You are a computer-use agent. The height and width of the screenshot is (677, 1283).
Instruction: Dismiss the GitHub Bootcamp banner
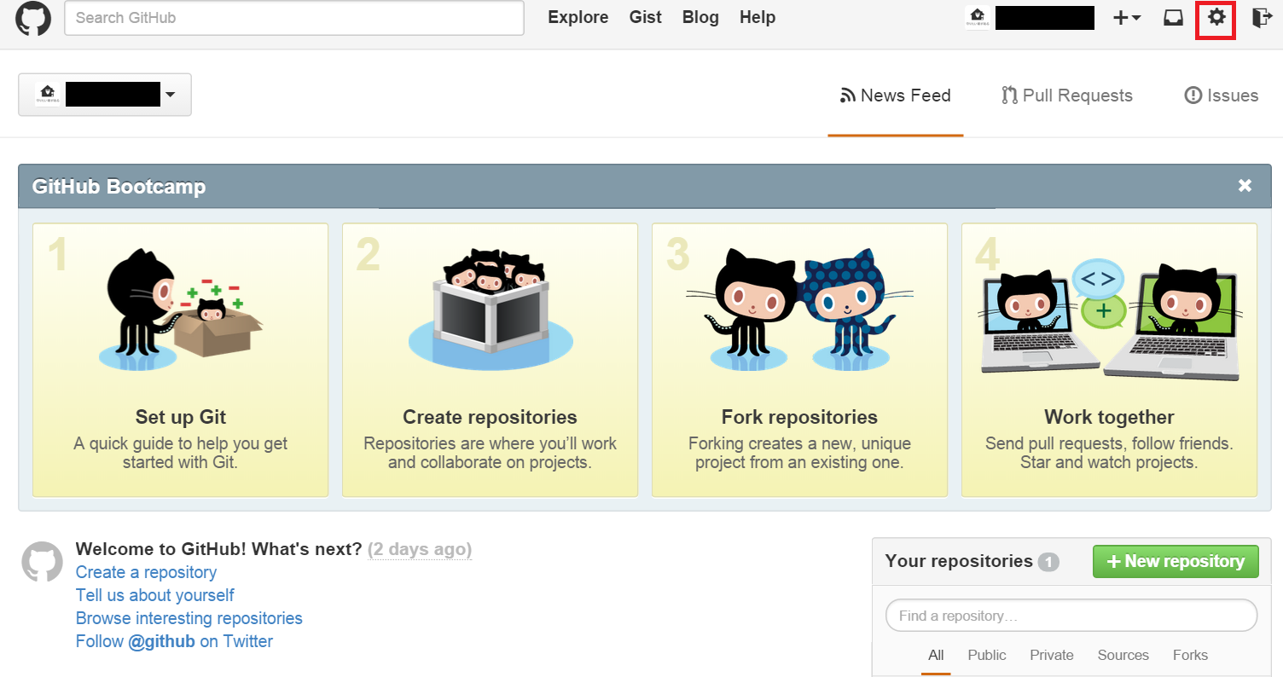click(x=1245, y=185)
